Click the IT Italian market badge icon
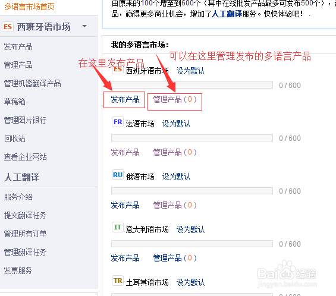This screenshot has width=336, height=296. point(118,227)
